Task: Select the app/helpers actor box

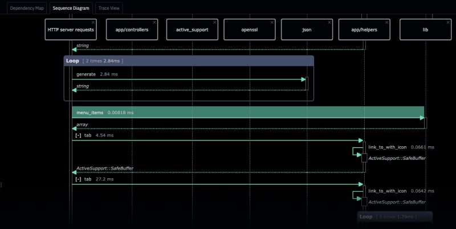Action: (364, 30)
